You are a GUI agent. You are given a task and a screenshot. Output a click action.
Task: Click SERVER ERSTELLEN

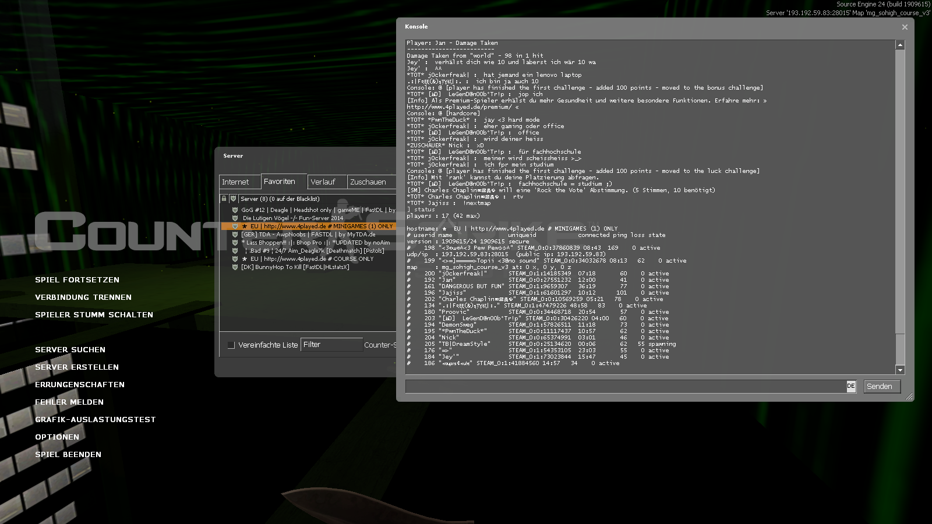point(77,367)
